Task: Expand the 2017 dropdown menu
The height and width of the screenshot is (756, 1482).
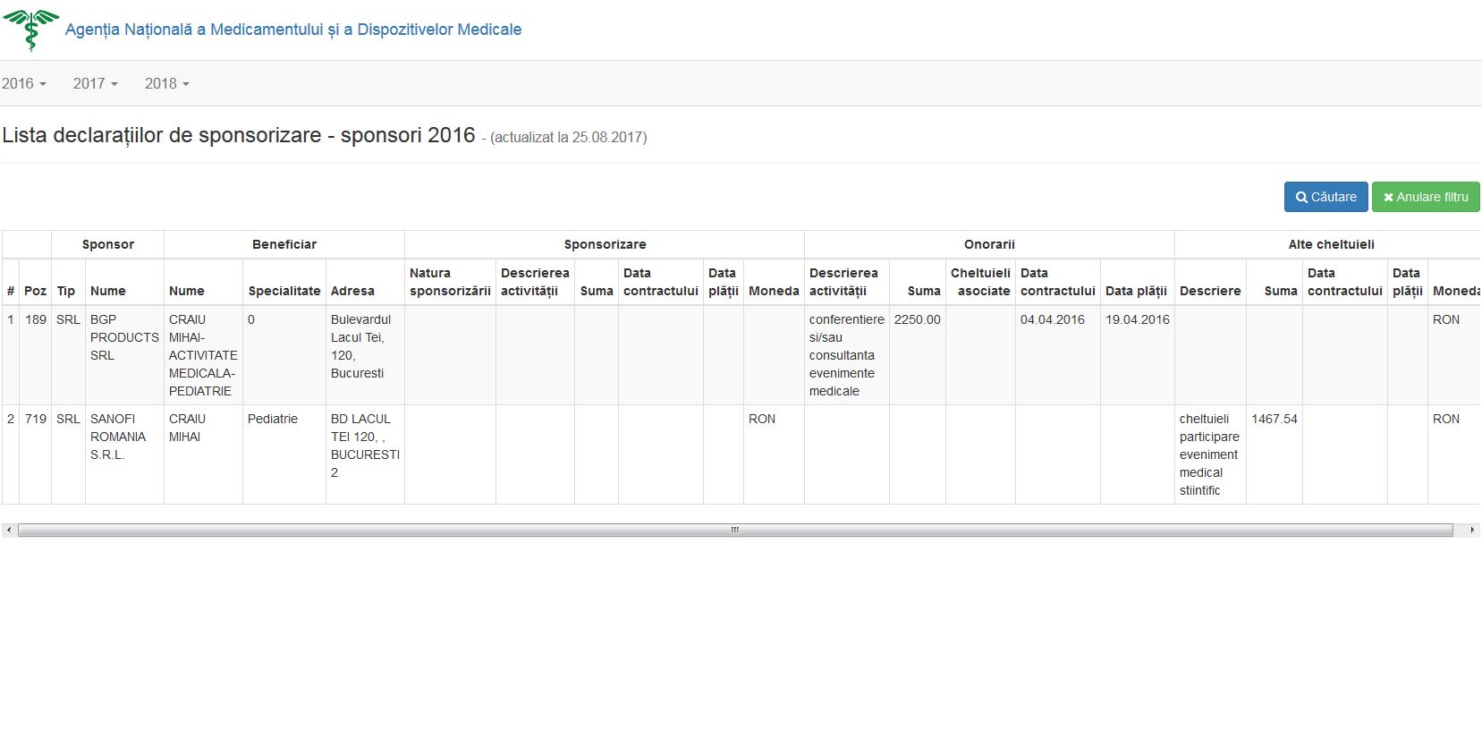Action: coord(95,83)
